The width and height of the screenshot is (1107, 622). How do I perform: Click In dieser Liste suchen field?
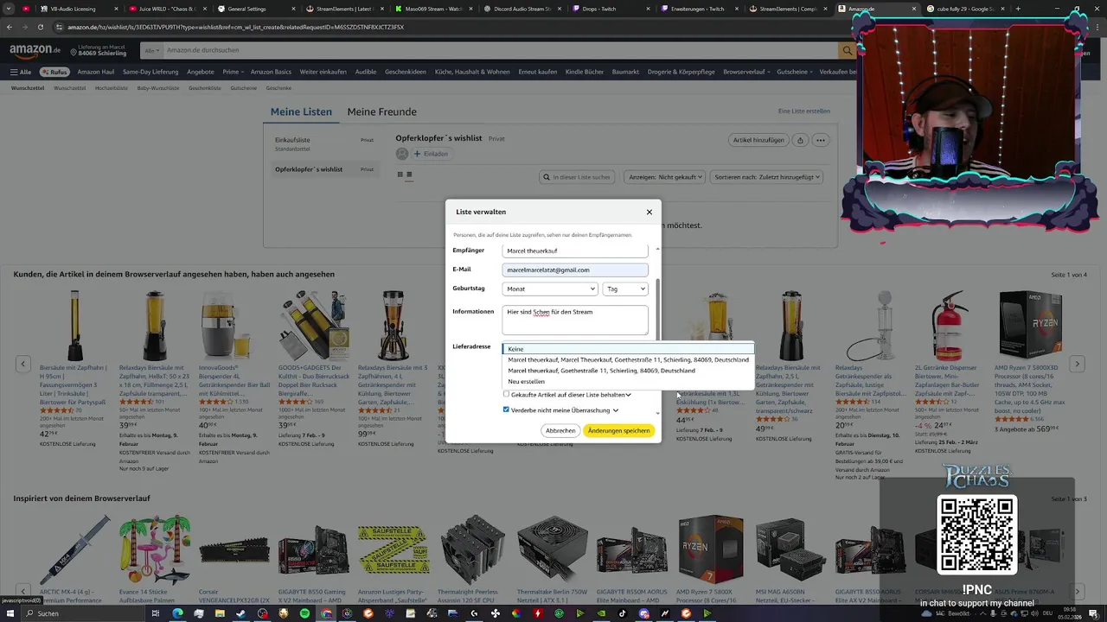tap(578, 177)
